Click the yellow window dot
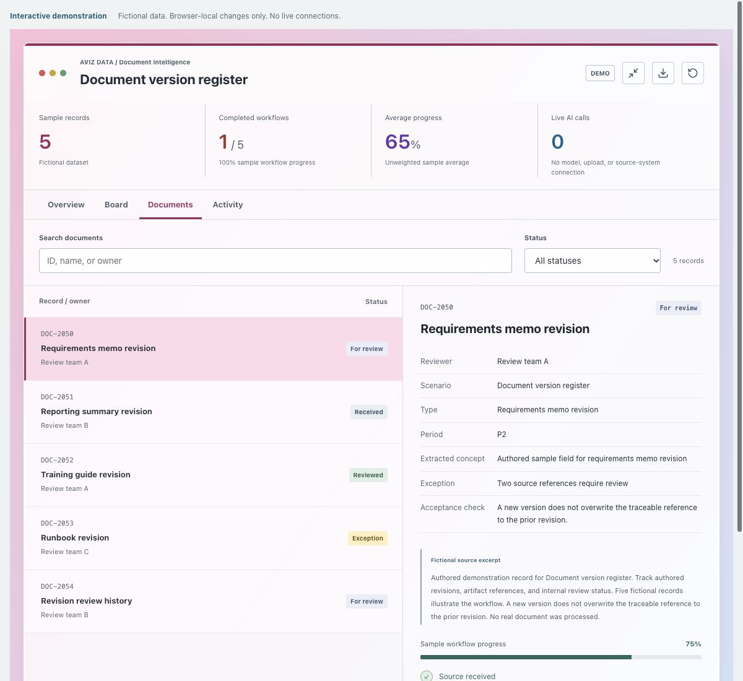This screenshot has height=681, width=743. tap(53, 73)
